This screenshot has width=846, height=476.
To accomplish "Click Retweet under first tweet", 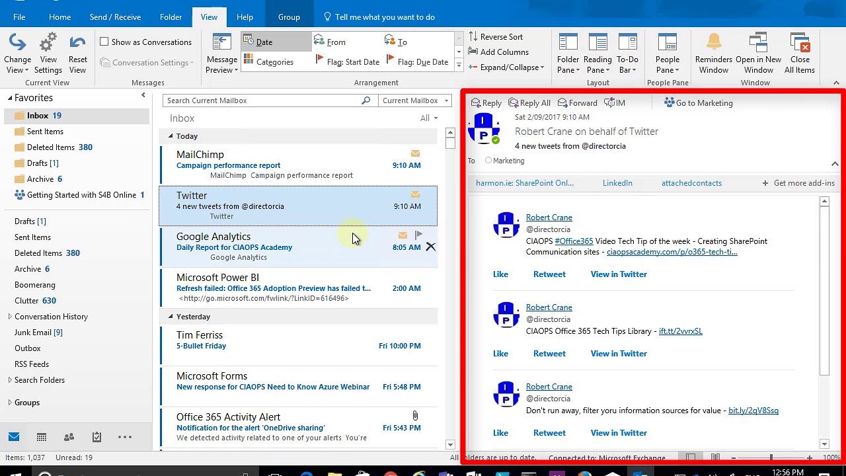I will [x=549, y=274].
